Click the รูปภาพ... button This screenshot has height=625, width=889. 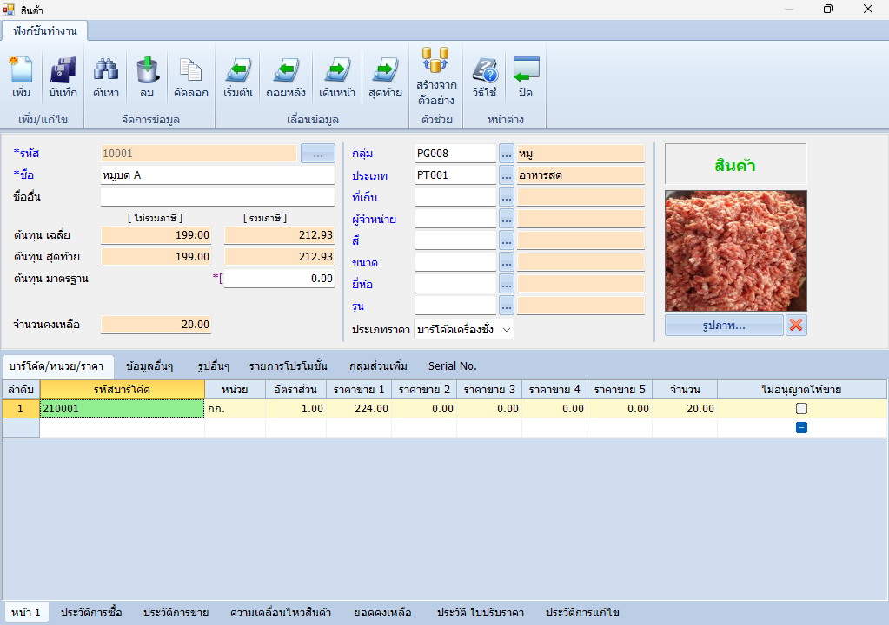pos(723,326)
